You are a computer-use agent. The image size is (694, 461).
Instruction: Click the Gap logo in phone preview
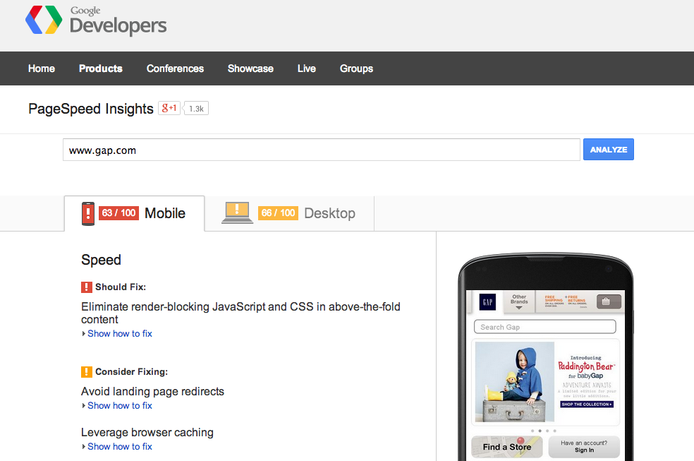click(488, 302)
